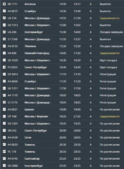The width and height of the screenshot is (124, 169).
Task: Click Тюмень in the A4 6033 row
Action: [x=30, y=145]
